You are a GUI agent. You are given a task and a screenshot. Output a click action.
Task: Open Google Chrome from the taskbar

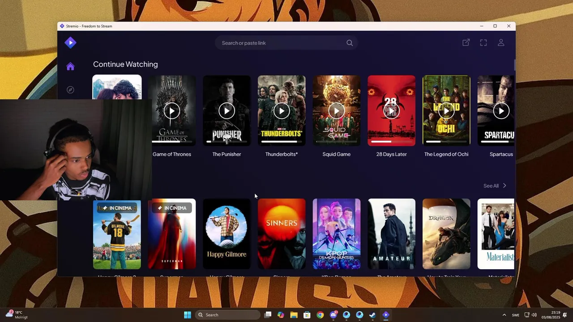(320, 315)
